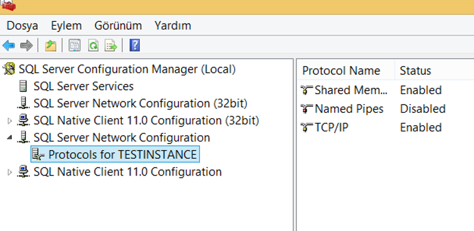The image size is (474, 231).
Task: Click the Enabled status of TCP/IP
Action: click(x=421, y=128)
